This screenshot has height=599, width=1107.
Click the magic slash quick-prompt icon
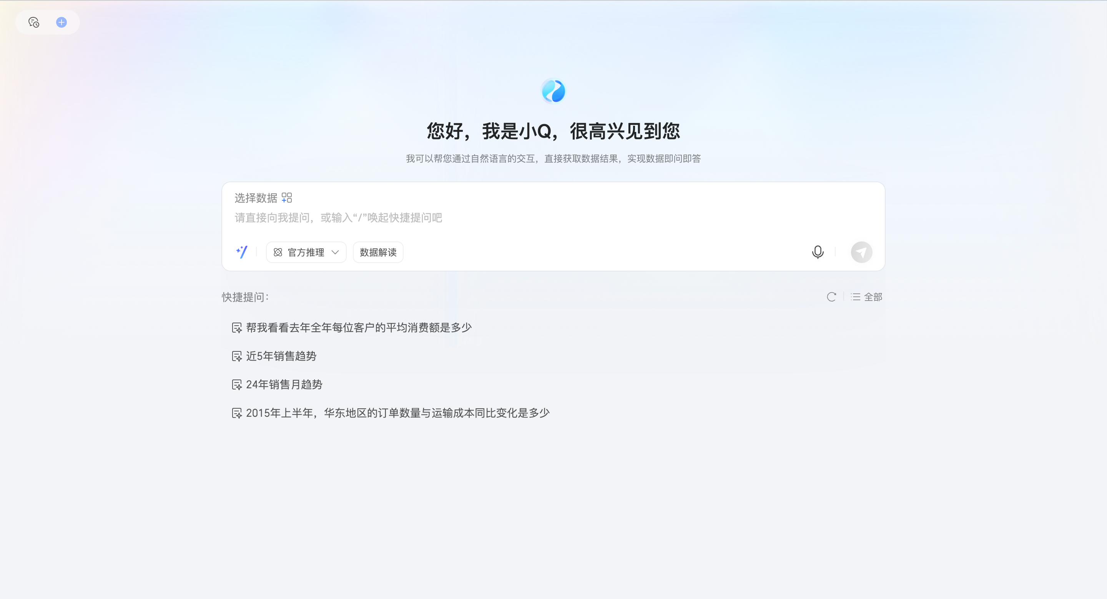click(x=242, y=252)
